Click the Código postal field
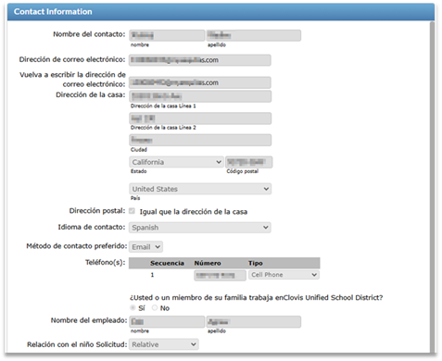The height and width of the screenshot is (361, 442). pos(249,162)
